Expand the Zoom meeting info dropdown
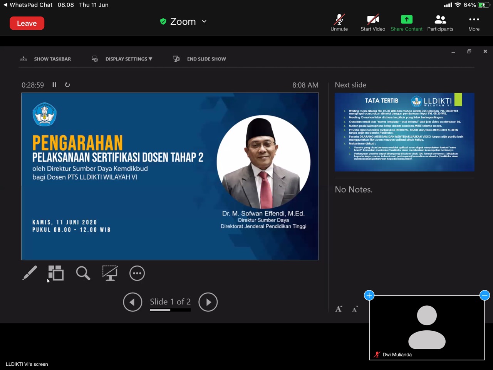The width and height of the screenshot is (493, 370). click(x=204, y=22)
